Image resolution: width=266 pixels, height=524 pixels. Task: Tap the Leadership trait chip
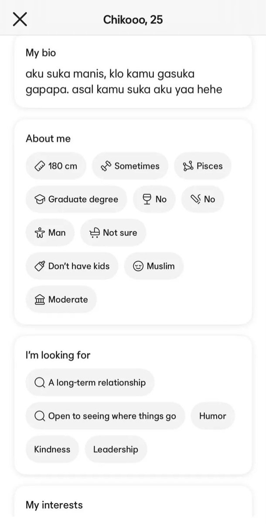tap(116, 449)
